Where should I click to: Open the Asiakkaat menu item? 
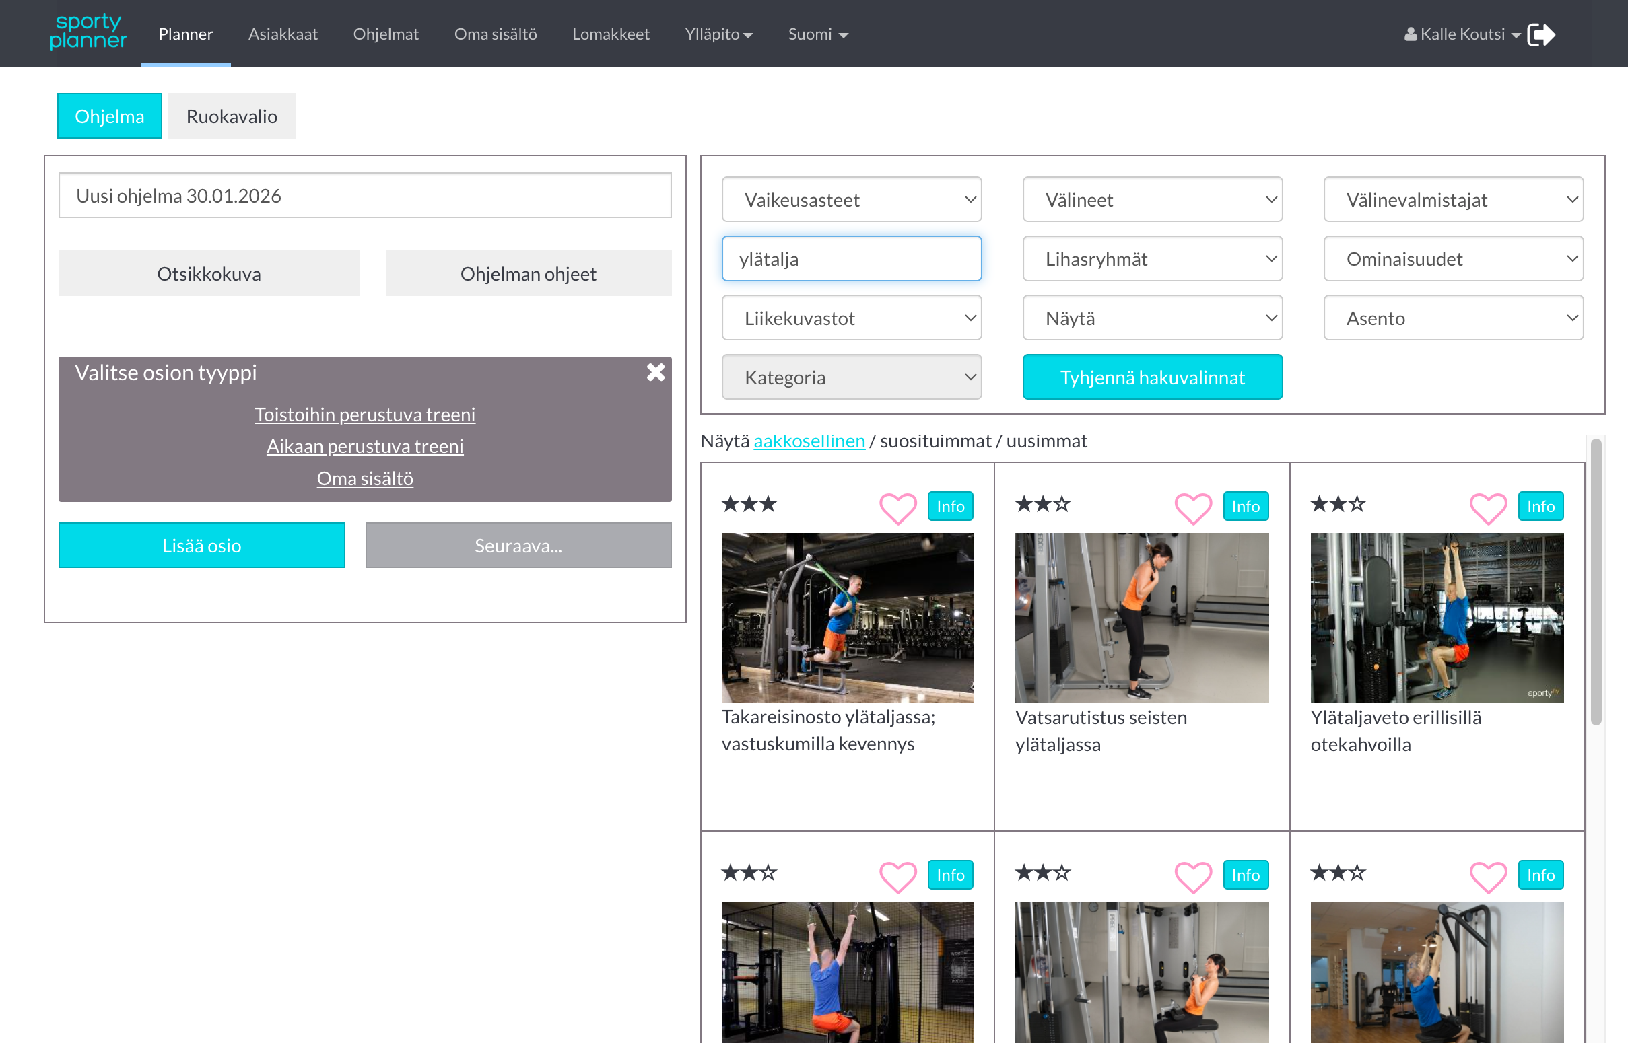[x=283, y=34]
